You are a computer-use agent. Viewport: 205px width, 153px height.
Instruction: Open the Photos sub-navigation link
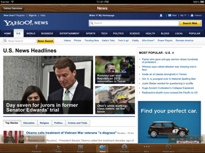coord(77,40)
